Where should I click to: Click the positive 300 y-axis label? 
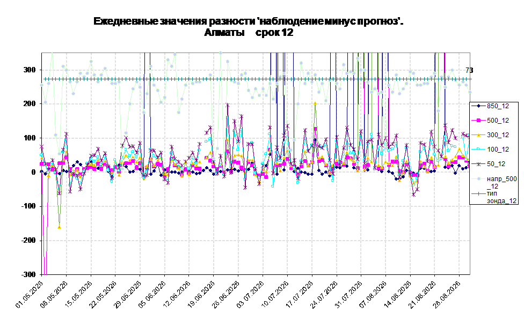click(x=29, y=70)
